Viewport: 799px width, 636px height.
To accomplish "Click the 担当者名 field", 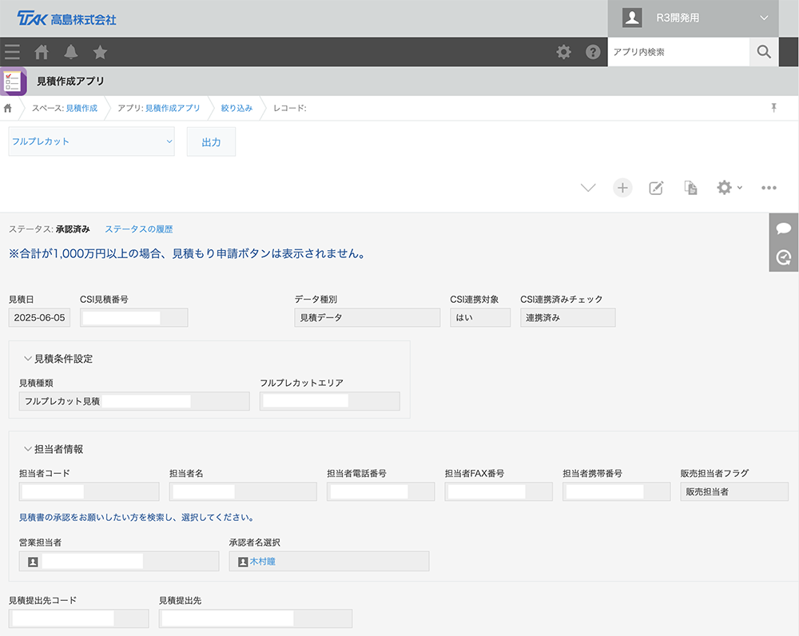I will click(x=243, y=491).
